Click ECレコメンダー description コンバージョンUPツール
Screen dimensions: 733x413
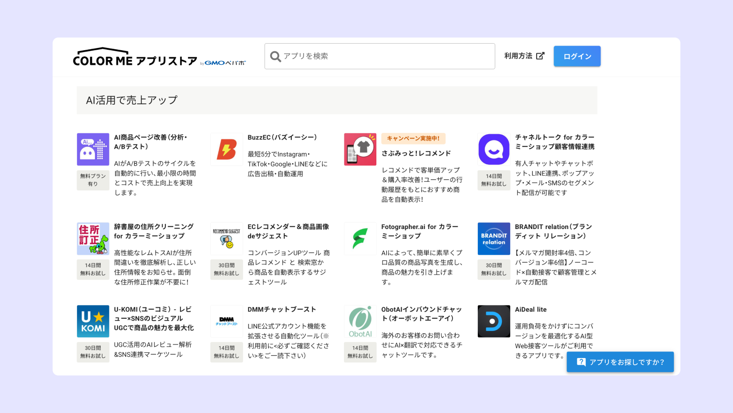pyautogui.click(x=289, y=268)
